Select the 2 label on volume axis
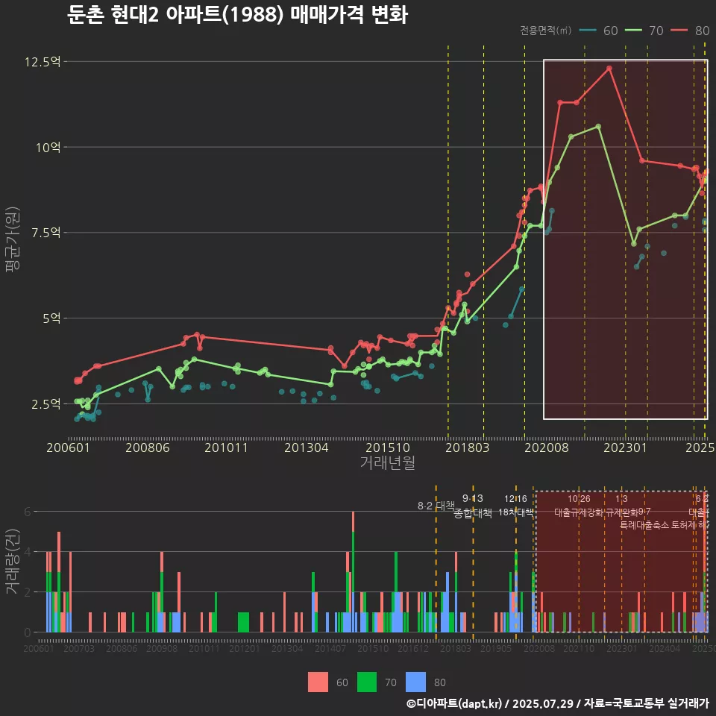Image resolution: width=716 pixels, height=716 pixels. pyautogui.click(x=28, y=592)
